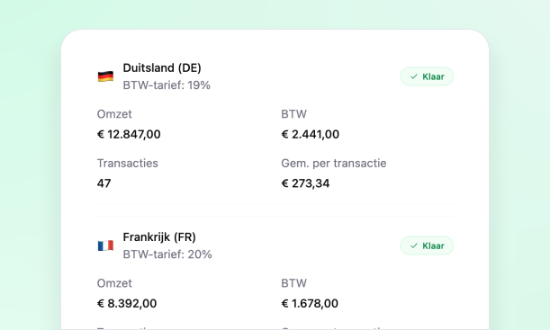Click the Omzet label in Frankrijk section

pos(114,283)
